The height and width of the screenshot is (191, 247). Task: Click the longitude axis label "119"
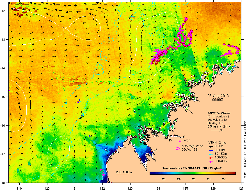19,188
